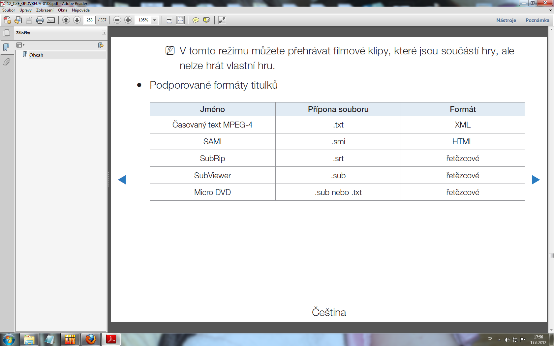
Task: Go to the next page arrow
Action: click(77, 20)
